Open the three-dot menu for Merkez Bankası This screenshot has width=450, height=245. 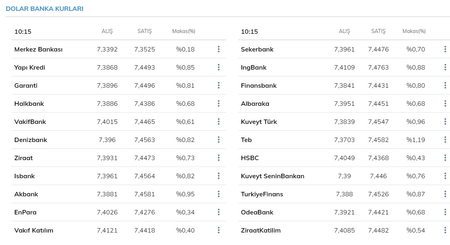click(218, 49)
